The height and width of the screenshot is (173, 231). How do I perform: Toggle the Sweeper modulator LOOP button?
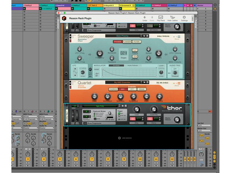[161, 66]
